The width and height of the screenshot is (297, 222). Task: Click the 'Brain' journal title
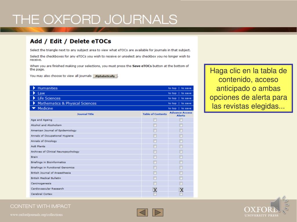(x=34, y=157)
